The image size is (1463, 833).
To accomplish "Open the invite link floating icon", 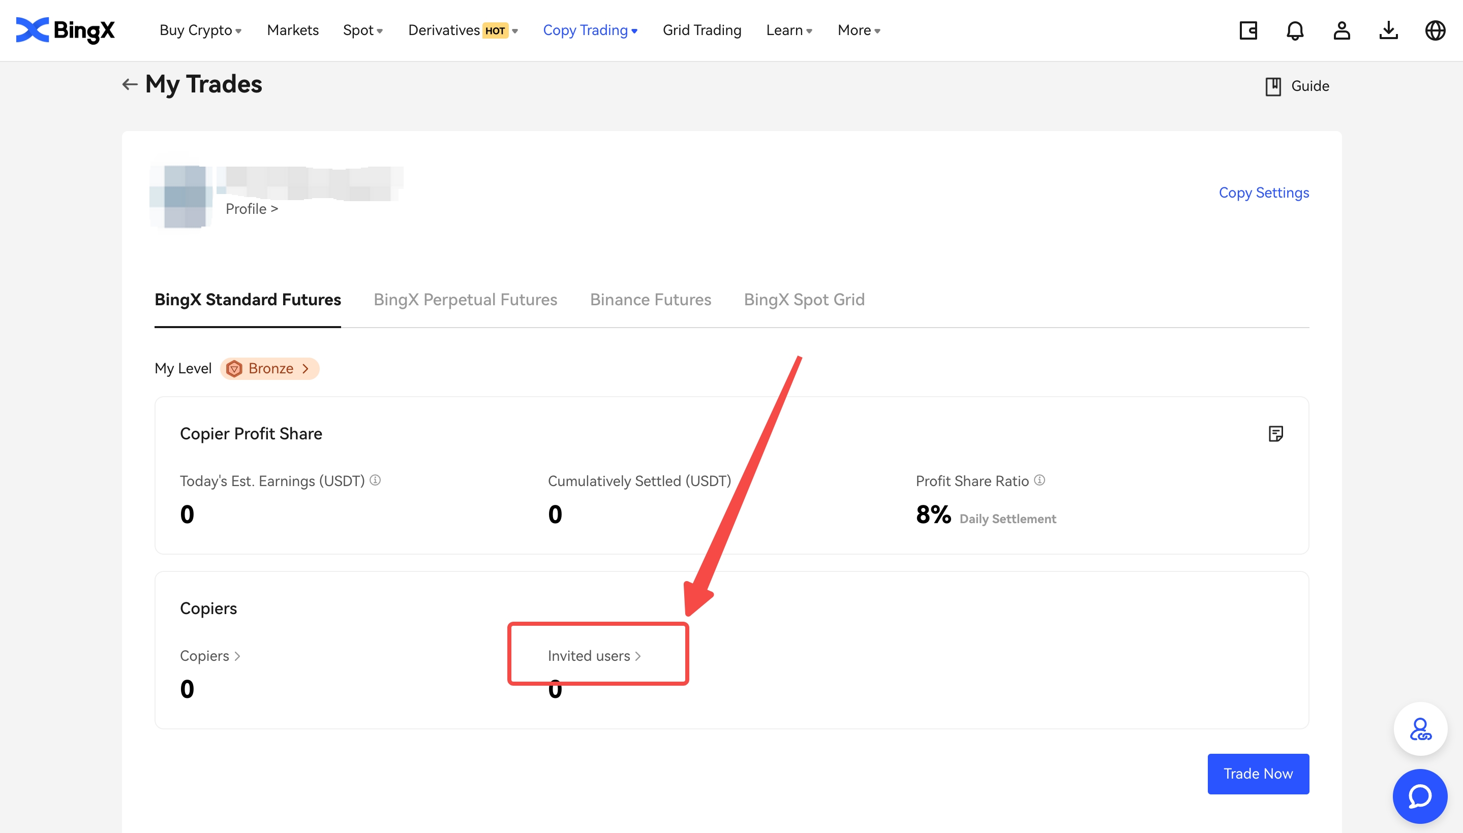I will pyautogui.click(x=1420, y=729).
